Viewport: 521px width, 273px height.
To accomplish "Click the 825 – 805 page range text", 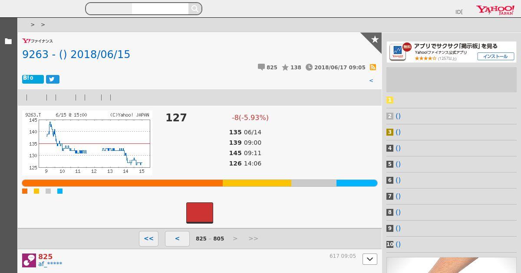I will (x=210, y=239).
